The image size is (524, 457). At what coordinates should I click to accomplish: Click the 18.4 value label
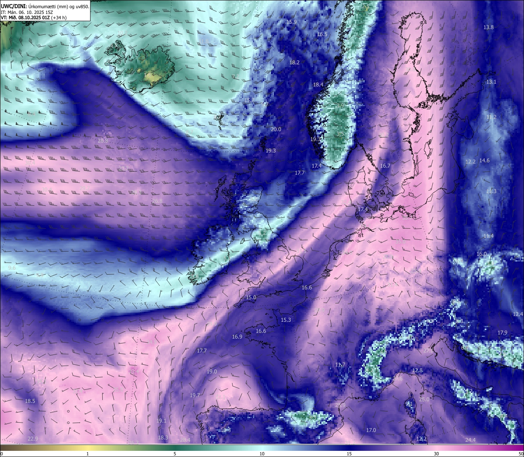click(318, 84)
